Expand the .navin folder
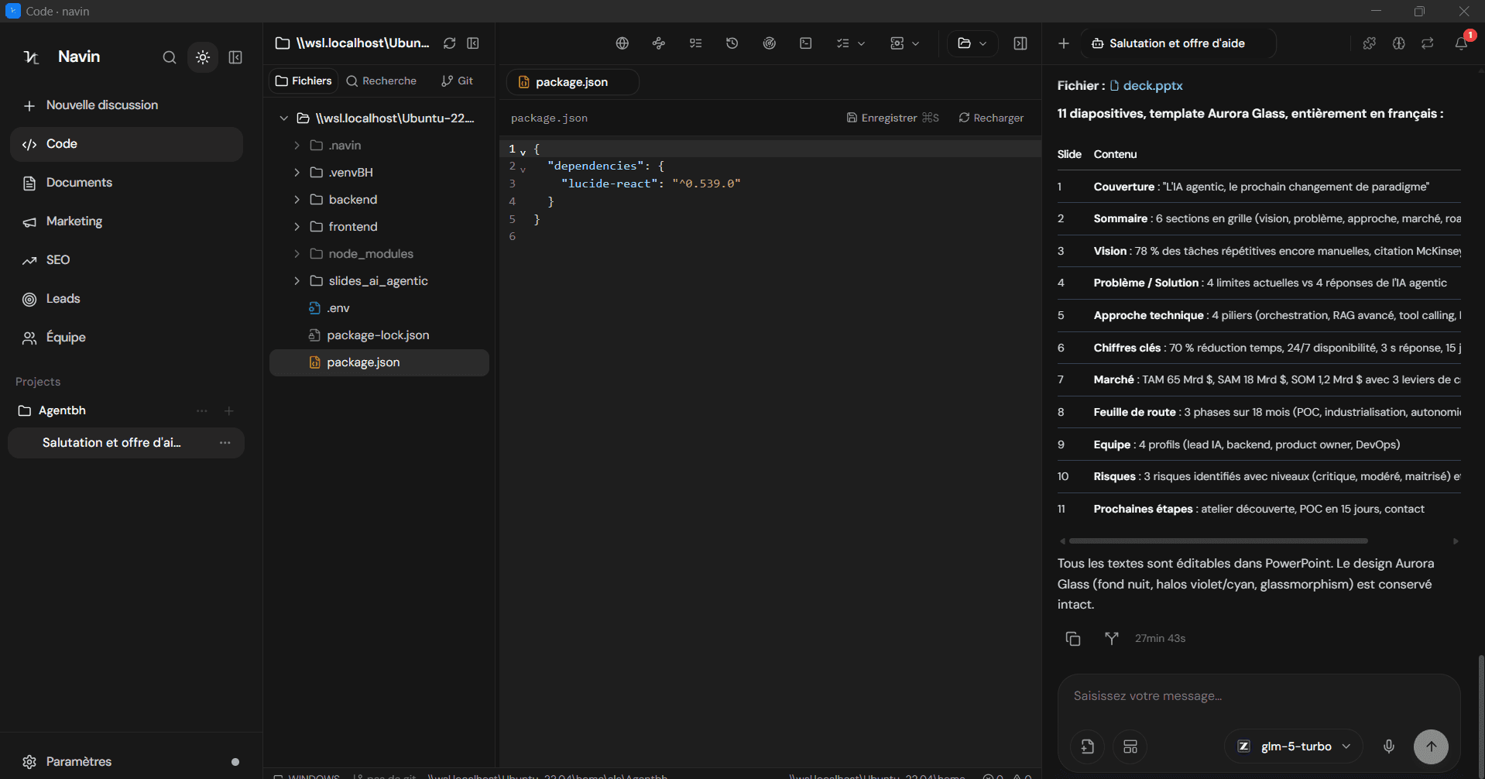Viewport: 1485px width, 779px height. [x=297, y=146]
